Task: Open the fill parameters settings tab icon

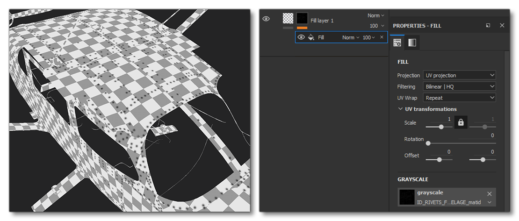Action: [x=397, y=43]
